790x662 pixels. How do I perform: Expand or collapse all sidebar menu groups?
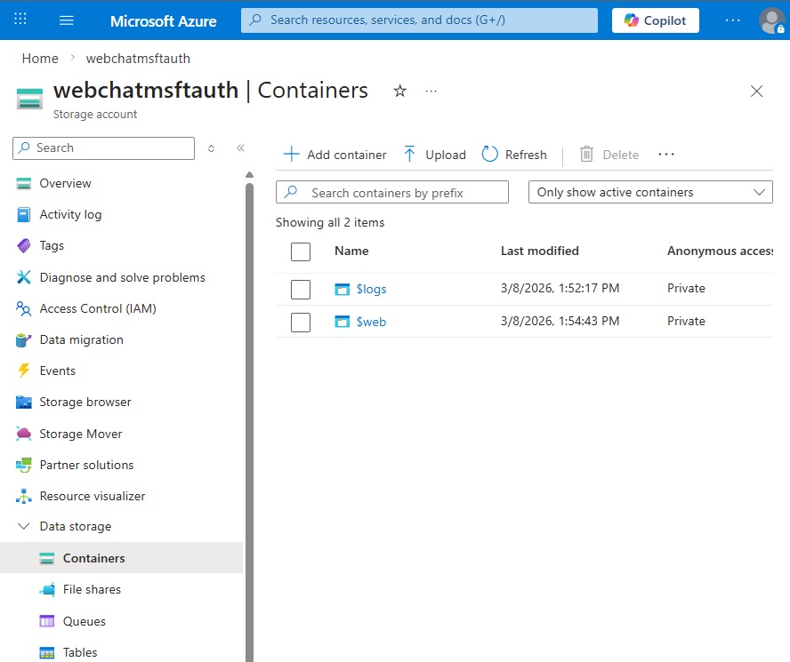[x=211, y=148]
